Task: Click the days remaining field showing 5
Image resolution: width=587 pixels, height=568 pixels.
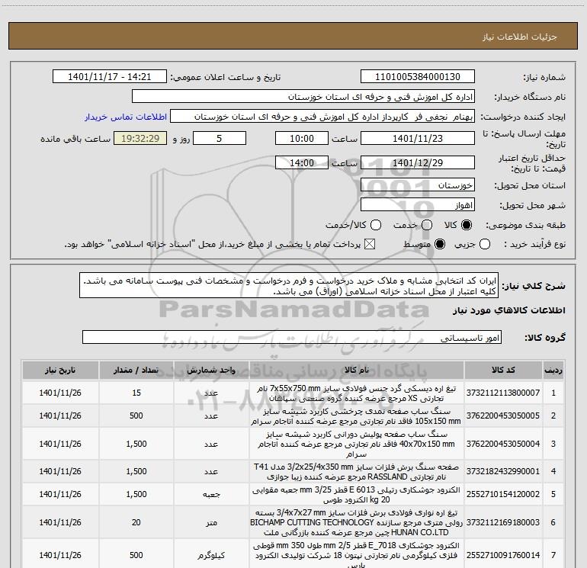Action: [220, 138]
